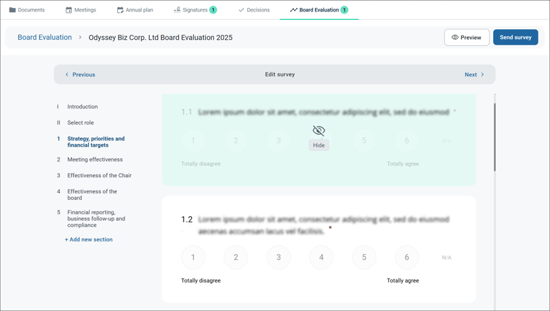Click the Meetings calendar icon
This screenshot has width=550, height=311.
(69, 10)
